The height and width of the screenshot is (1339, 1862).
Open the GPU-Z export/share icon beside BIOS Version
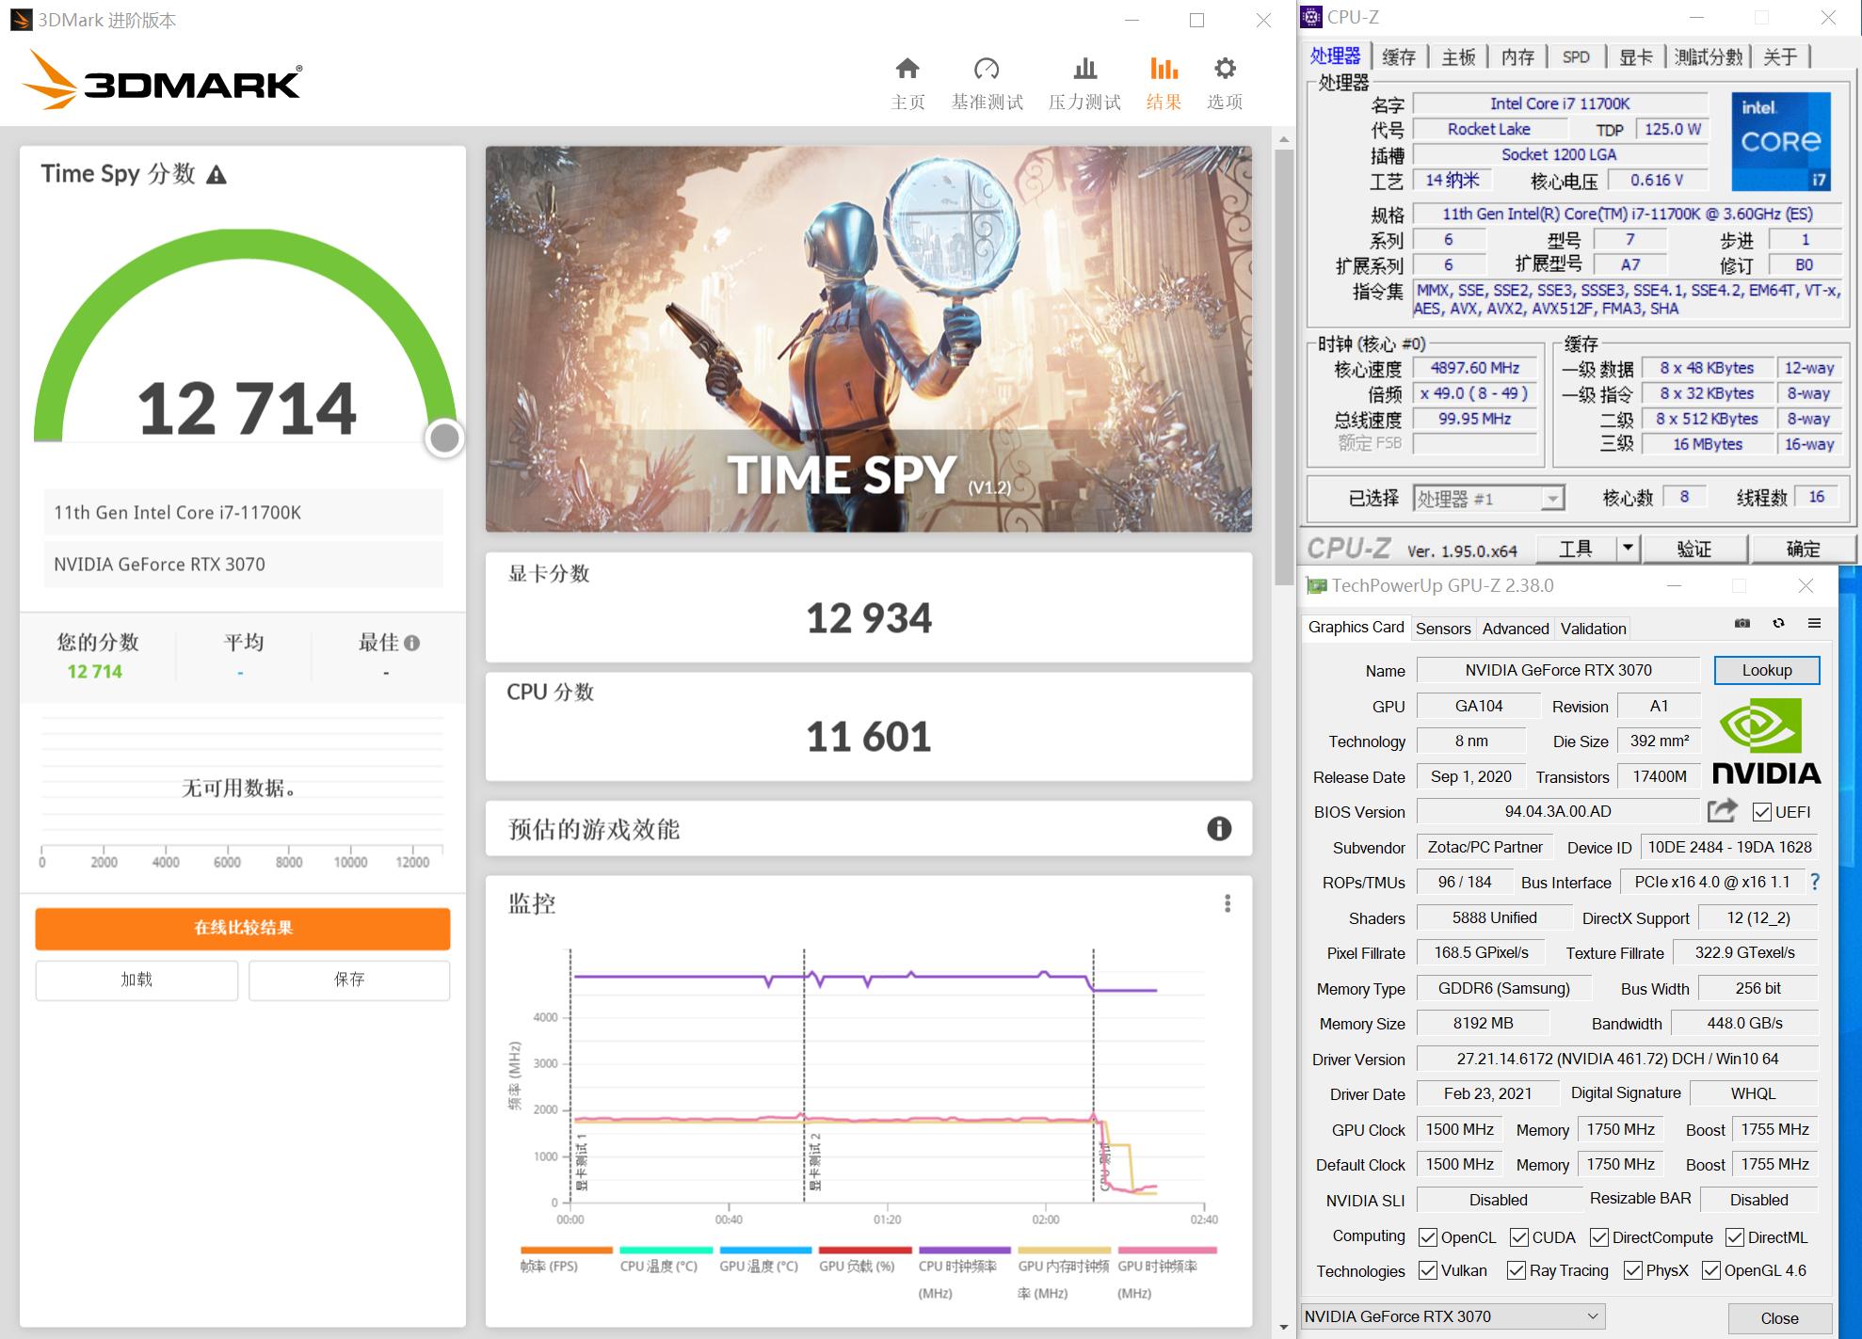tap(1722, 810)
